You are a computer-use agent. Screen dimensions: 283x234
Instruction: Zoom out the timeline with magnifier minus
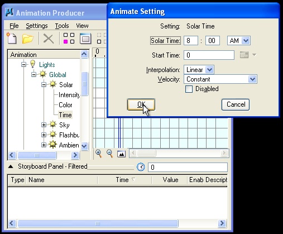point(110,154)
